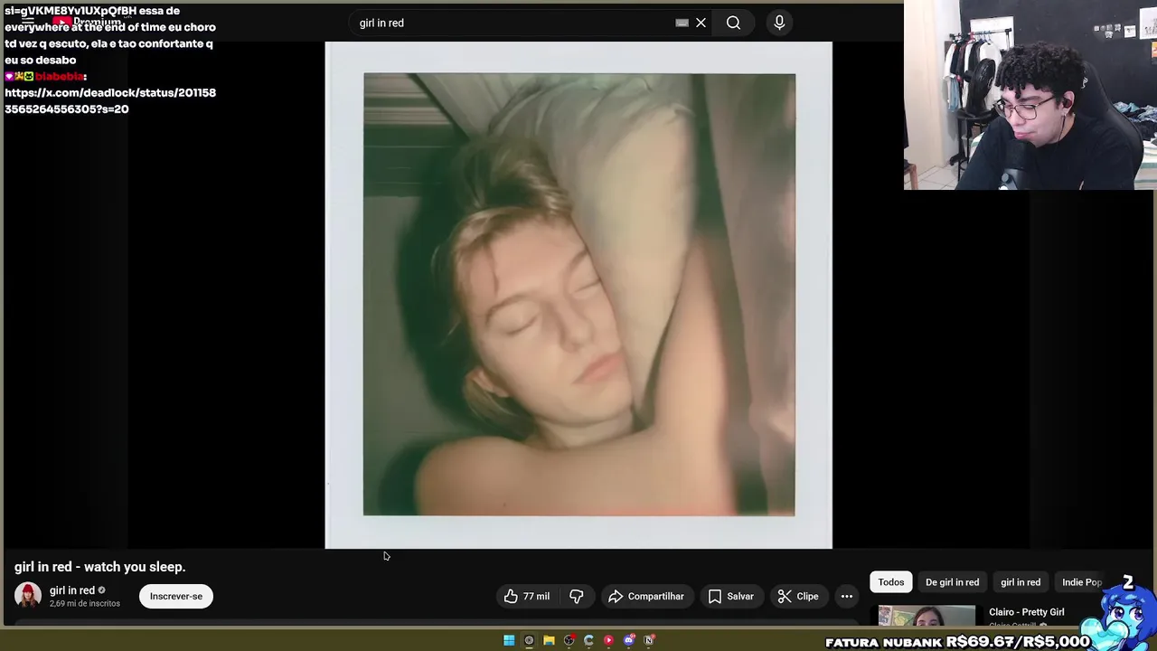
Task: Clear the search box with the X icon
Action: tap(701, 23)
